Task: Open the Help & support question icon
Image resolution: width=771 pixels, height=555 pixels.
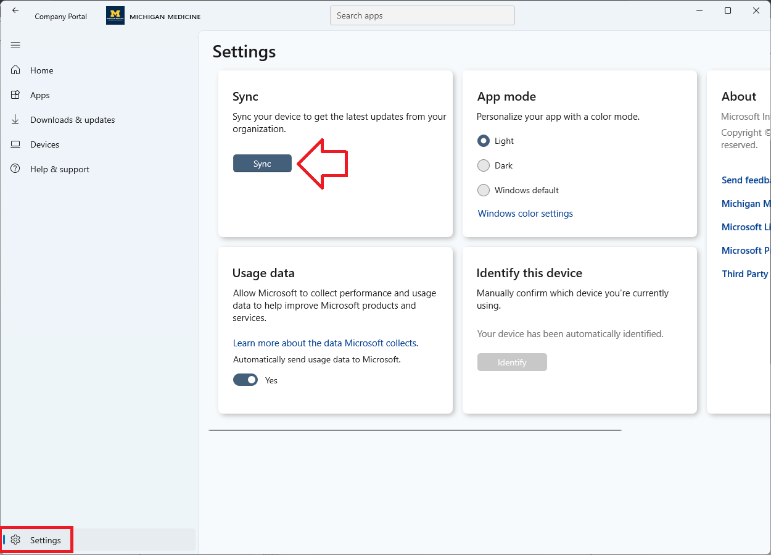Action: pyautogui.click(x=15, y=169)
